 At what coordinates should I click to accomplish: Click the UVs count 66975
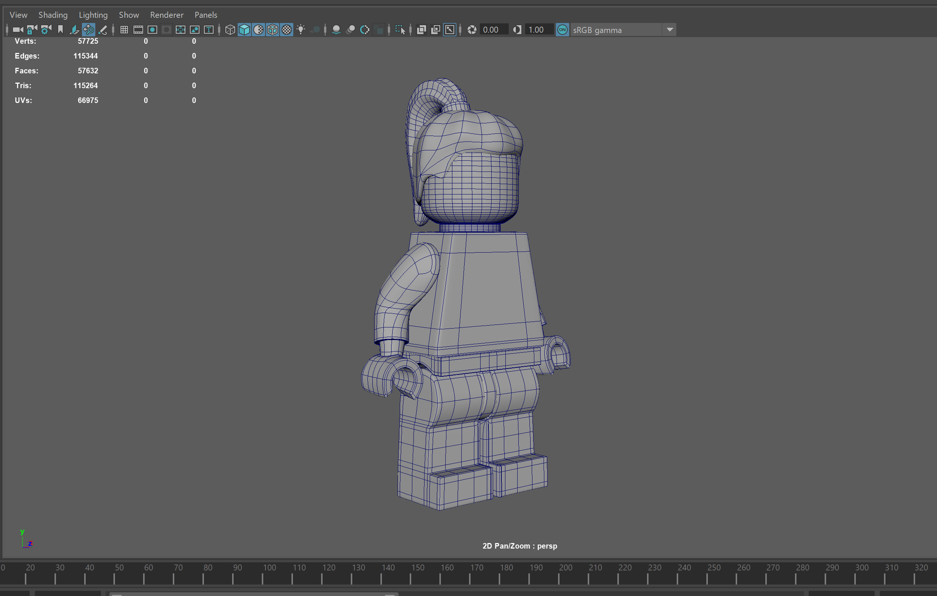pos(88,100)
